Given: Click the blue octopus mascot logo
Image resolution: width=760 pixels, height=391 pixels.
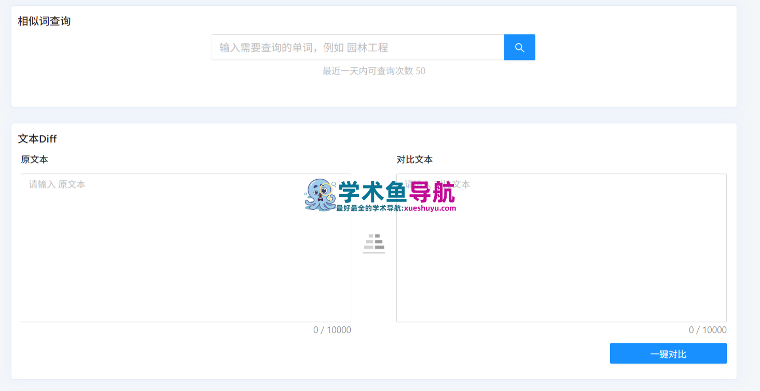Looking at the screenshot, I should (320, 195).
